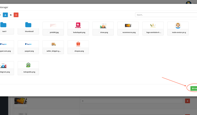Tick the seller_shipping checkbox
The image size is (197, 115).
(45, 51)
